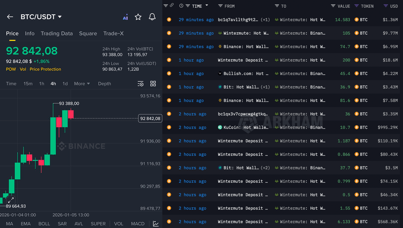Screen dimensions: 403x228
Task: Open the BTC/USDT pair selector dropdown
Action: coord(41,16)
